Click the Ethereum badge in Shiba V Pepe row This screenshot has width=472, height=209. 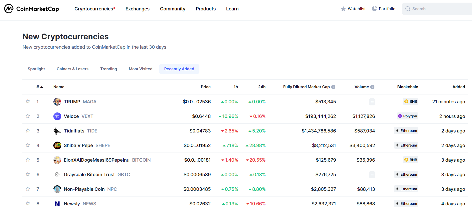406,145
